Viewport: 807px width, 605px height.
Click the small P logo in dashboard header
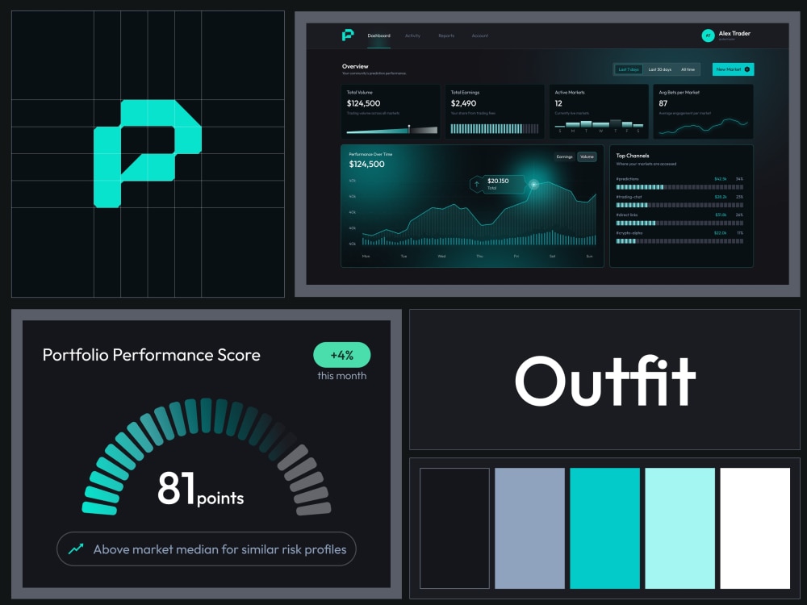[348, 35]
